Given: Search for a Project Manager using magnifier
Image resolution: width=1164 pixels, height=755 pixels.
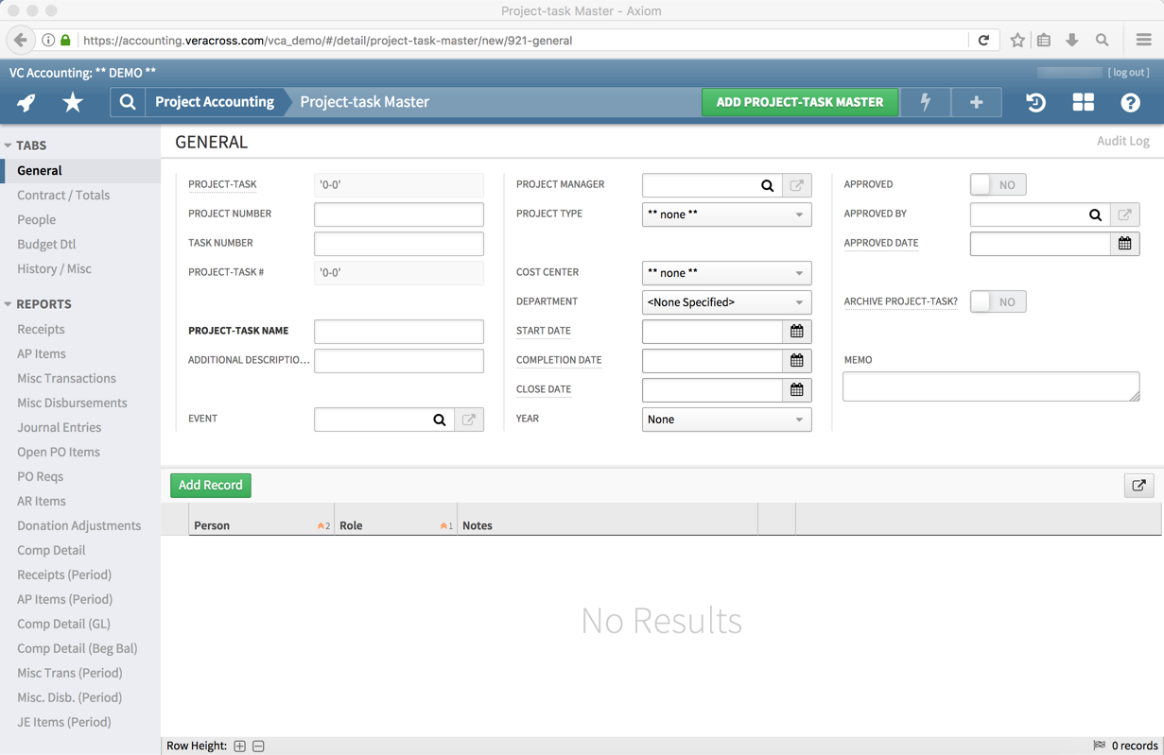Looking at the screenshot, I should click(x=767, y=185).
